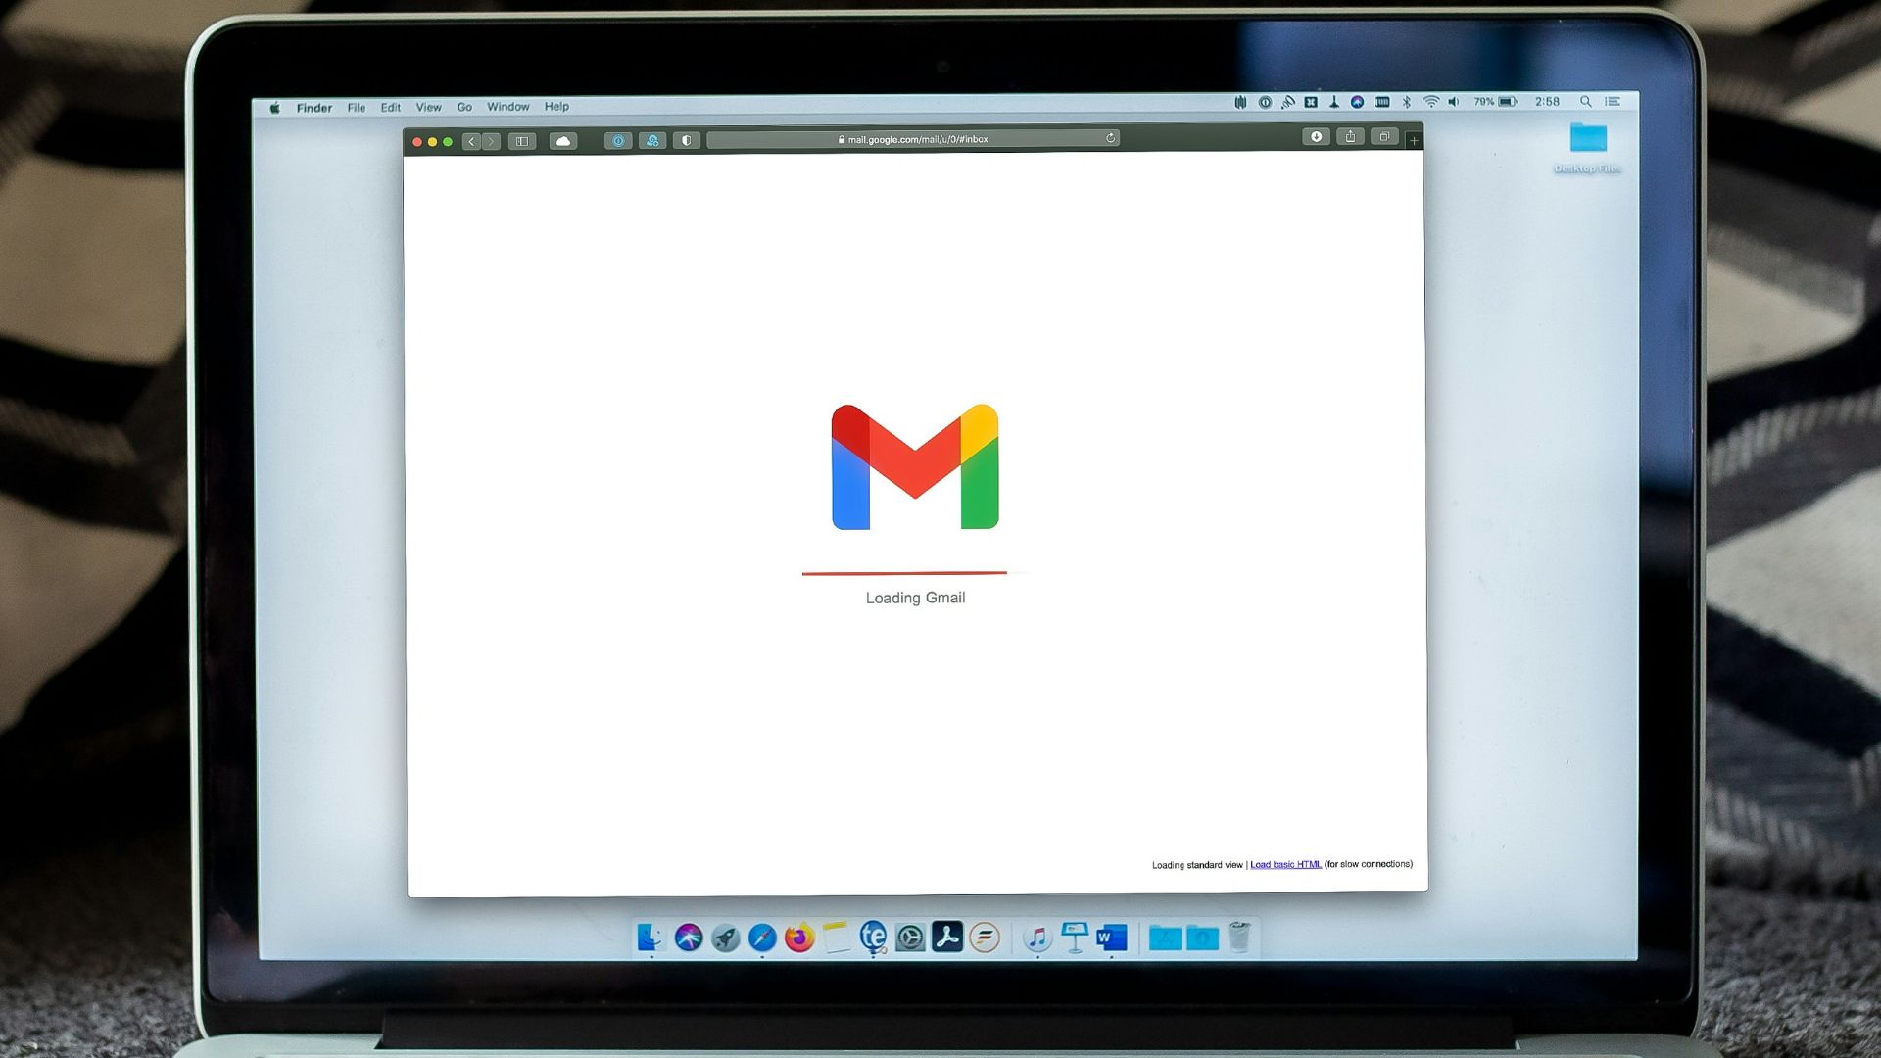This screenshot has width=1881, height=1058.
Task: Open the Go menu in menu bar
Action: pos(464,107)
